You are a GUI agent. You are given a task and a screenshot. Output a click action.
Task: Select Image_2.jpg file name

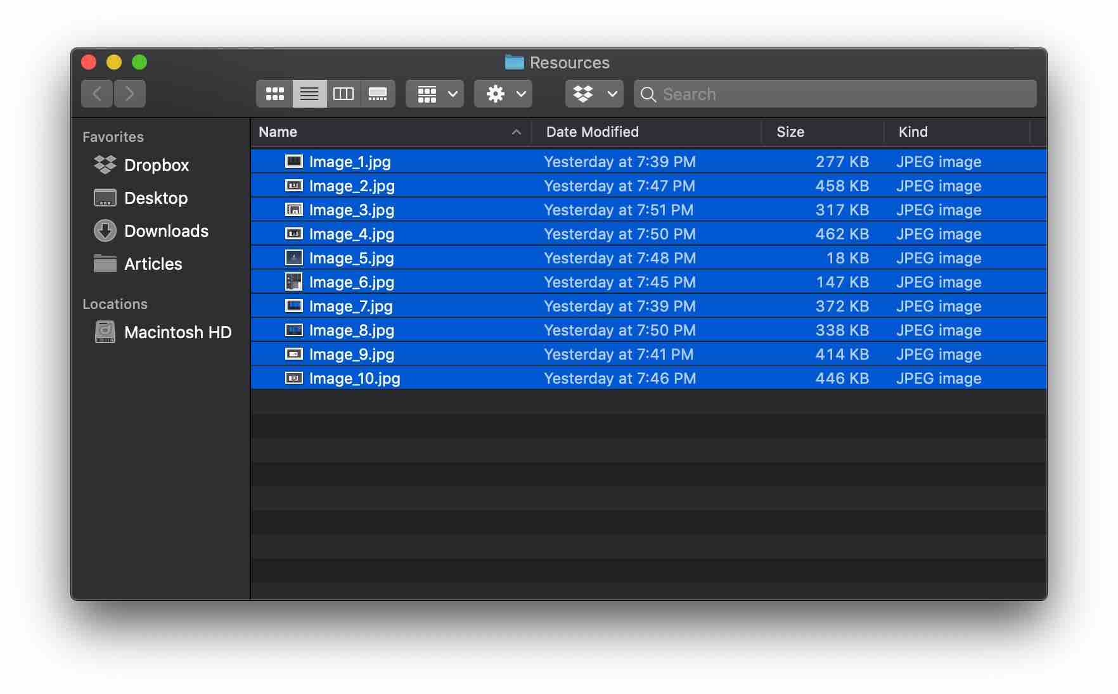pyautogui.click(x=352, y=186)
